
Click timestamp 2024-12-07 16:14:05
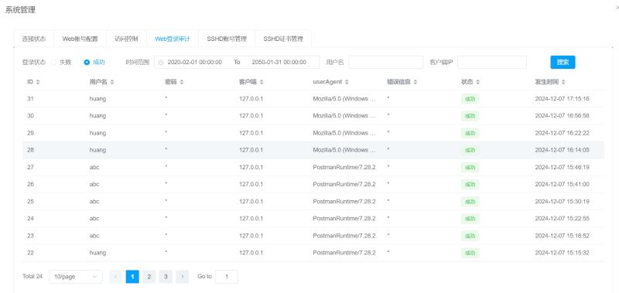pyautogui.click(x=562, y=150)
